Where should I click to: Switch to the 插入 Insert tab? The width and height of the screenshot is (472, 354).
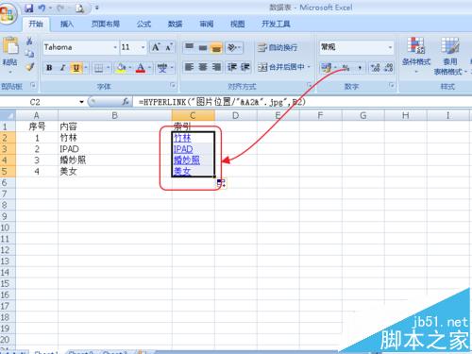tap(67, 24)
